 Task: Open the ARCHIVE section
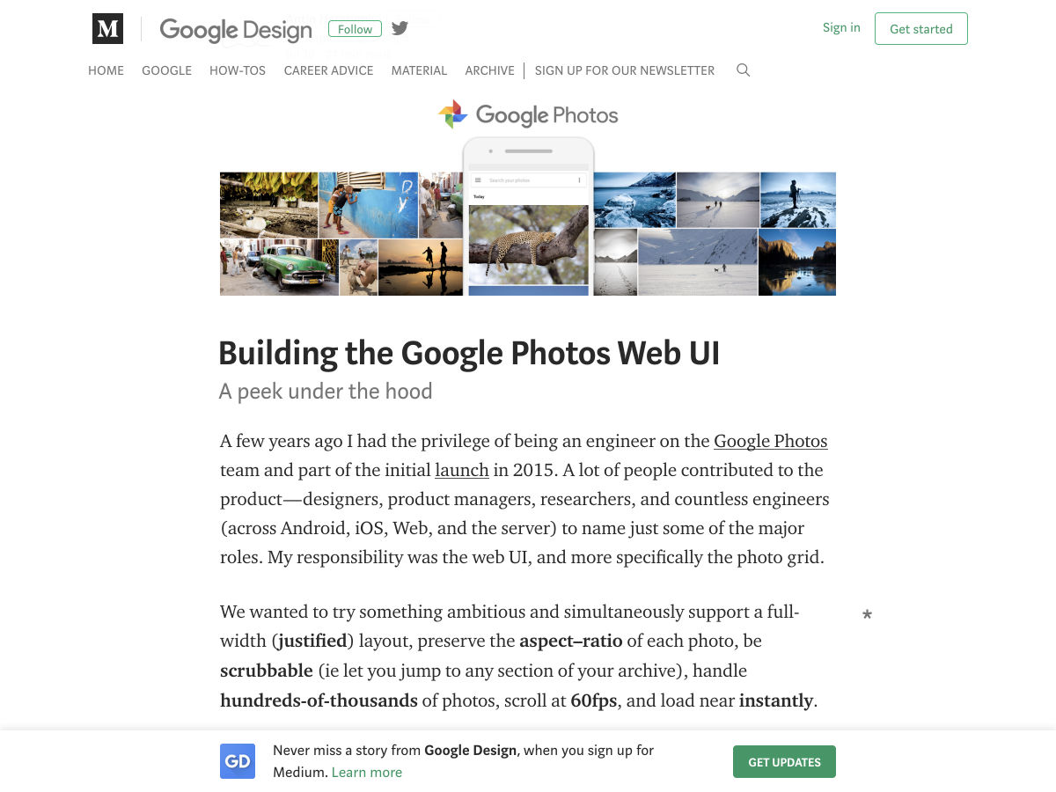[x=489, y=70]
